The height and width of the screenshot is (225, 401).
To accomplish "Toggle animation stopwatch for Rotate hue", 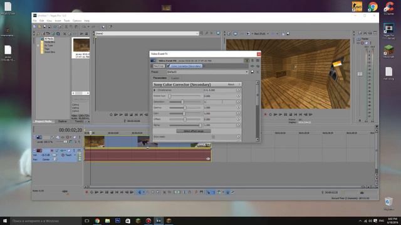I will 238,96.
